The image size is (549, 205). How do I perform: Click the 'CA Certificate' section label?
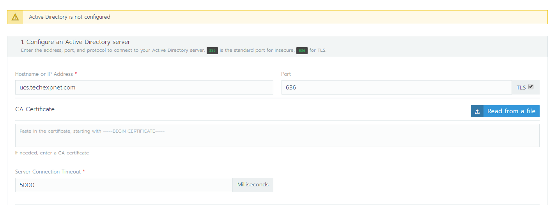point(35,109)
